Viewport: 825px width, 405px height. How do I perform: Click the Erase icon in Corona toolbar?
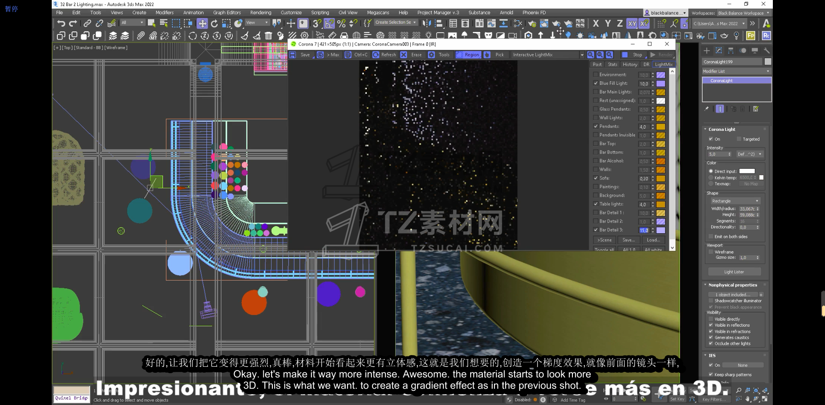tap(404, 55)
